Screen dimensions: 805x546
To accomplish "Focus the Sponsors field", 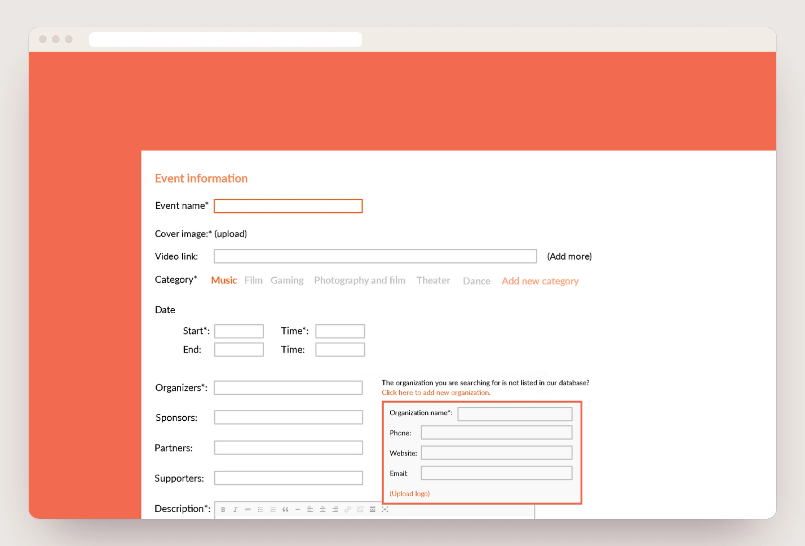I will coord(289,417).
